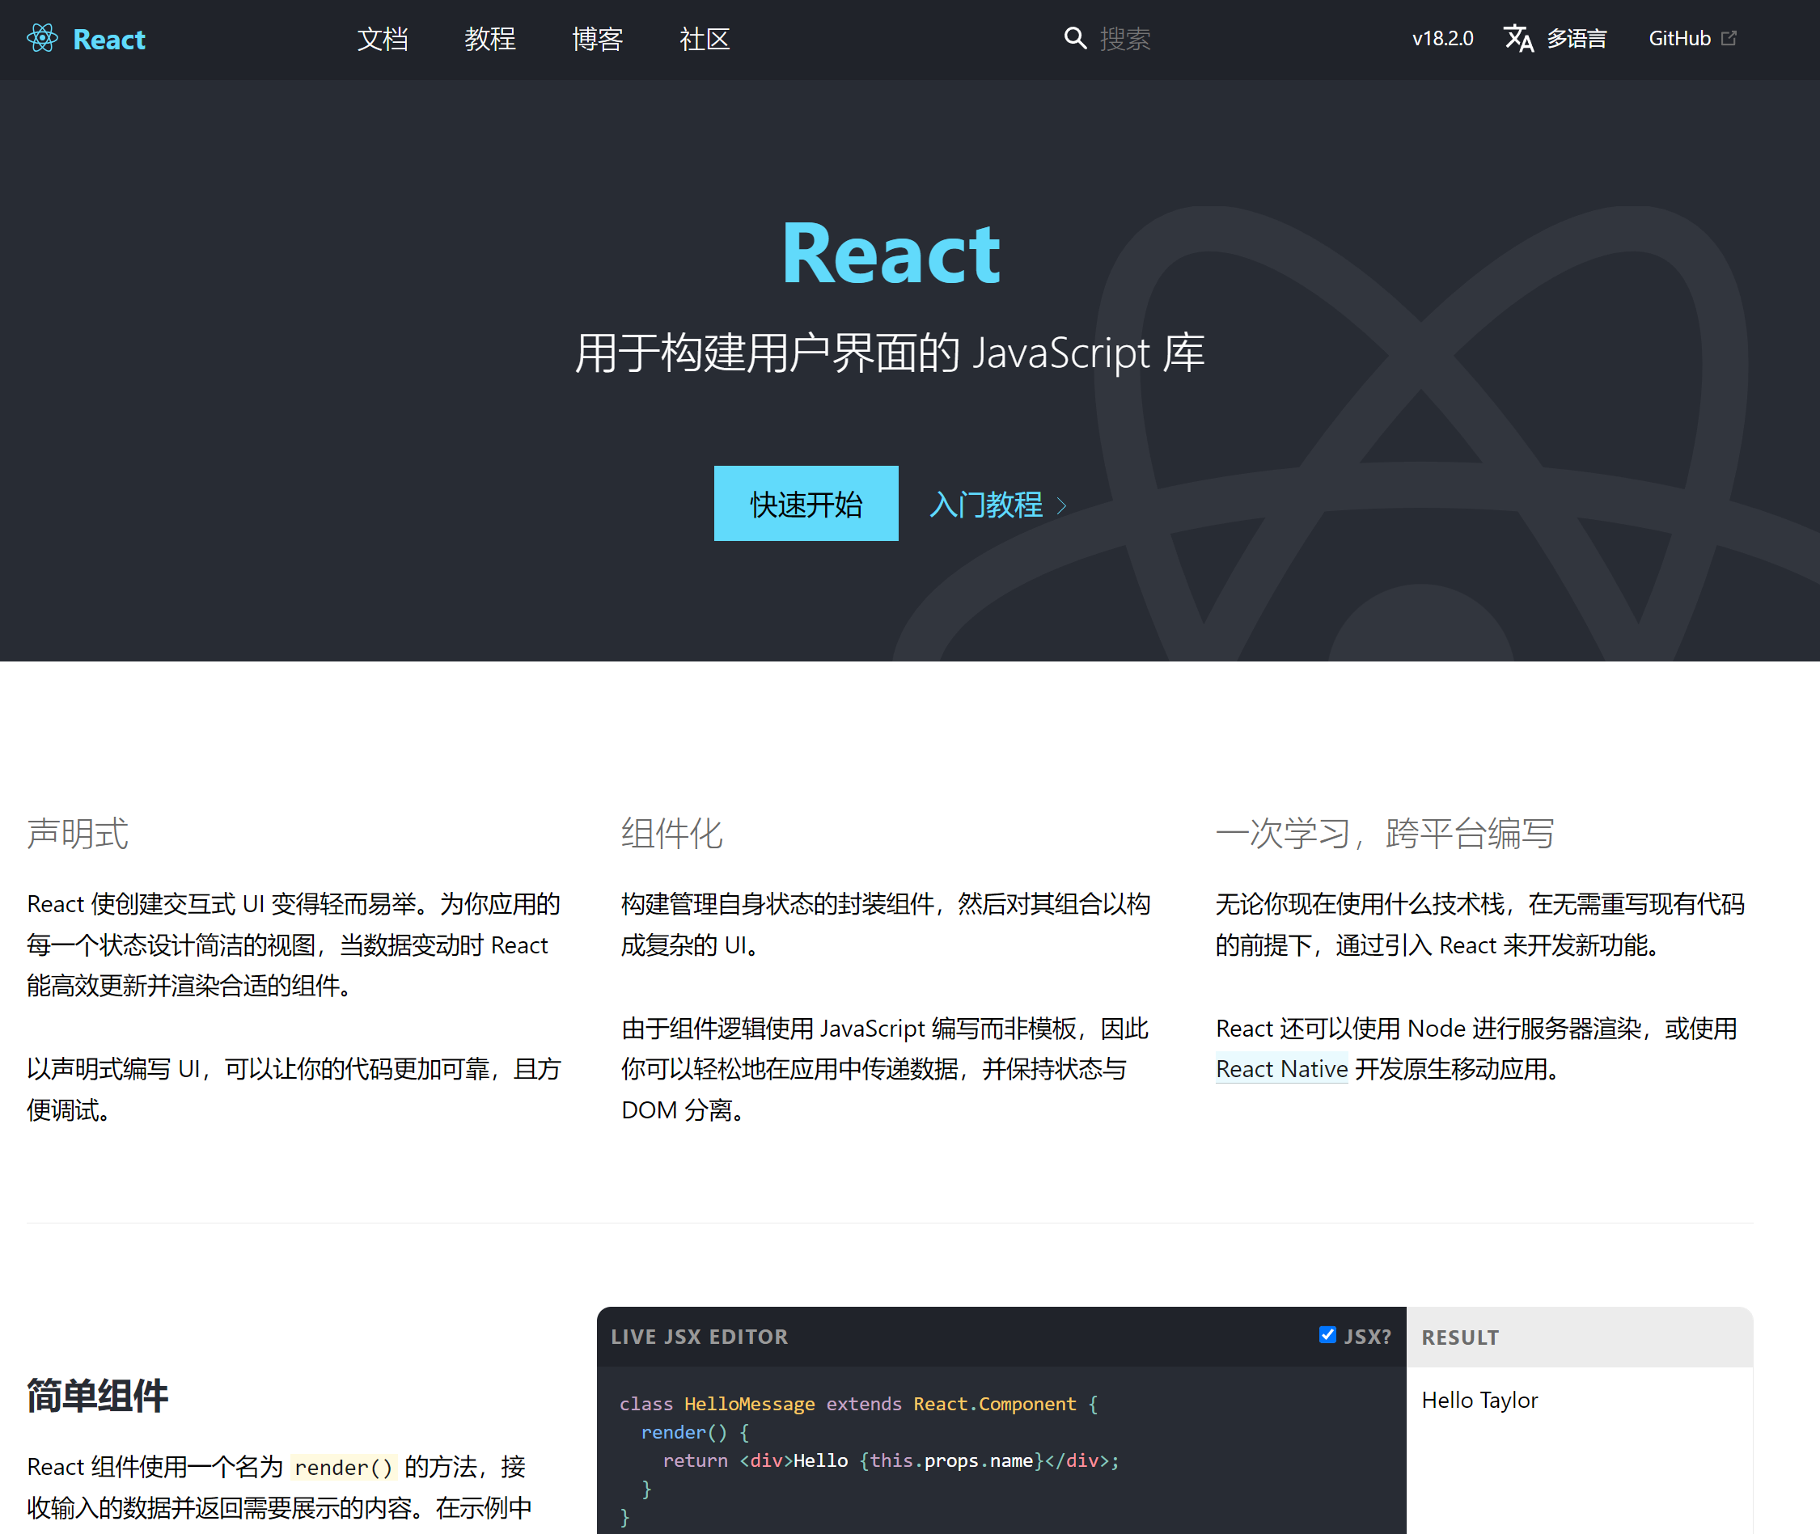The image size is (1820, 1534).
Task: Click the v18.2.0 version link
Action: pyautogui.click(x=1442, y=38)
